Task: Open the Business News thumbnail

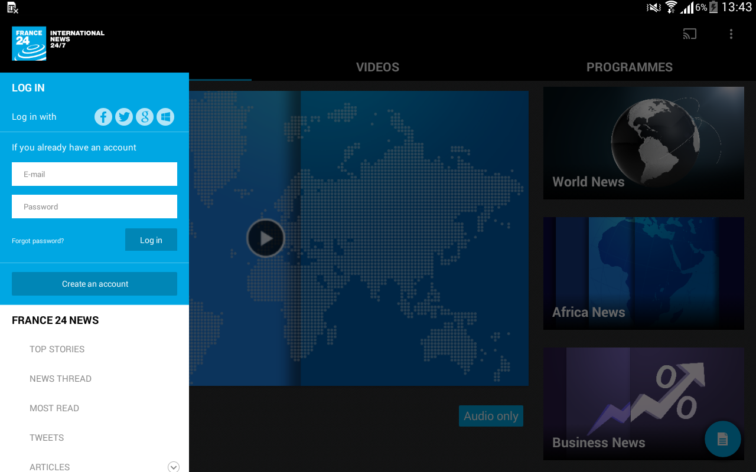Action: tap(644, 404)
